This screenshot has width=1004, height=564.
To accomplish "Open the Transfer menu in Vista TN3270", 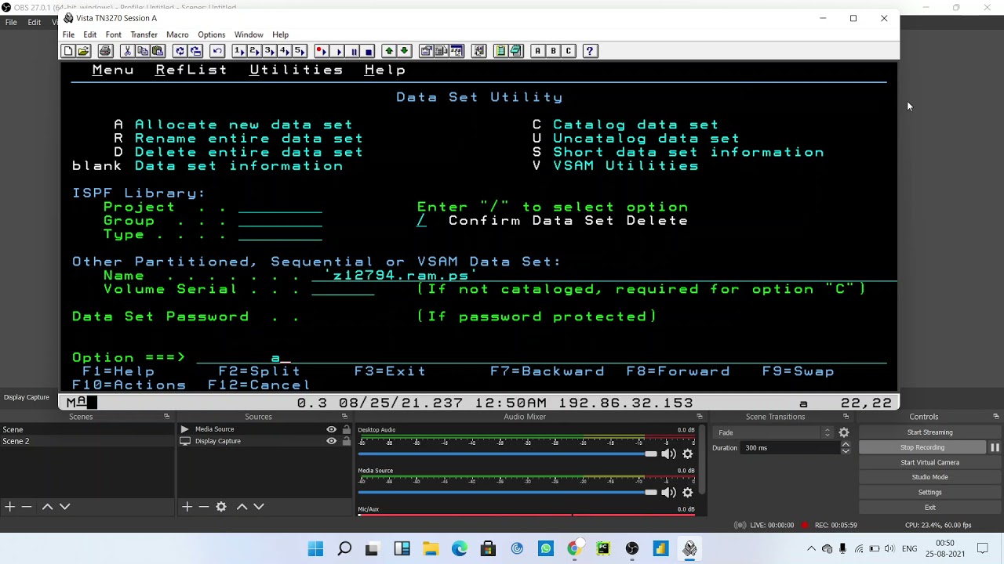I will pyautogui.click(x=144, y=34).
